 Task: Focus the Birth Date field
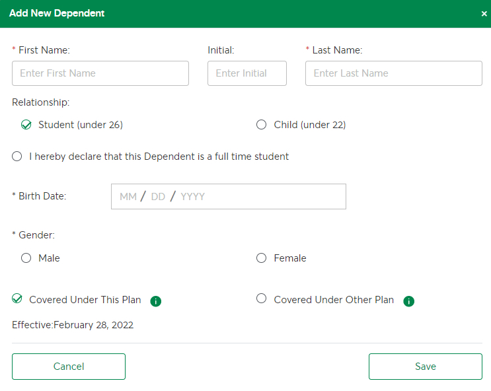(x=229, y=197)
